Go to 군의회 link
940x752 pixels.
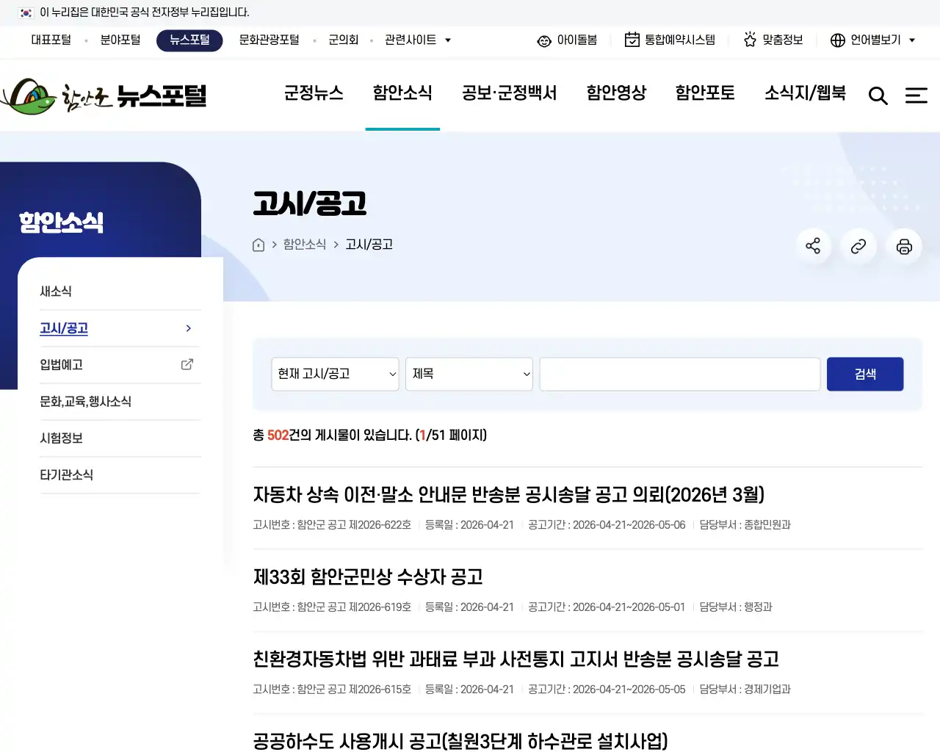click(343, 40)
